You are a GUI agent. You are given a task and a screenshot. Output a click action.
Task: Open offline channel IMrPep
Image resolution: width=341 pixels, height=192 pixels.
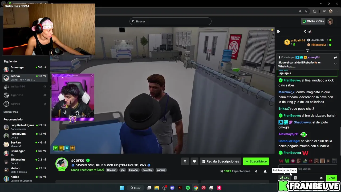(x=25, y=104)
